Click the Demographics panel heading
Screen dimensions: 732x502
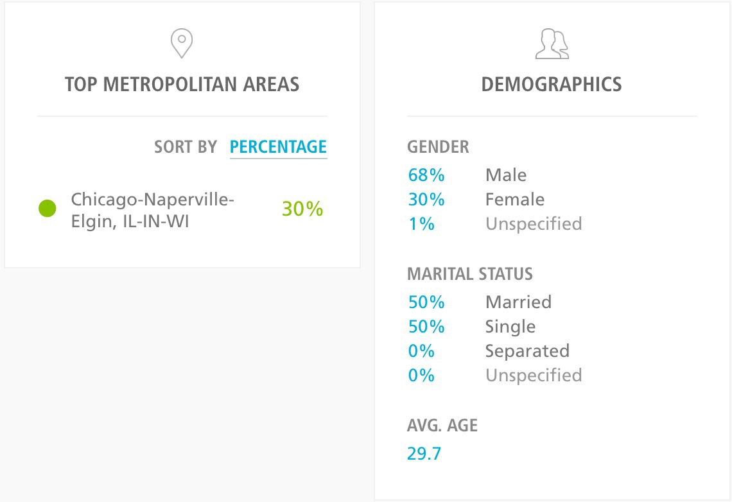pos(552,85)
